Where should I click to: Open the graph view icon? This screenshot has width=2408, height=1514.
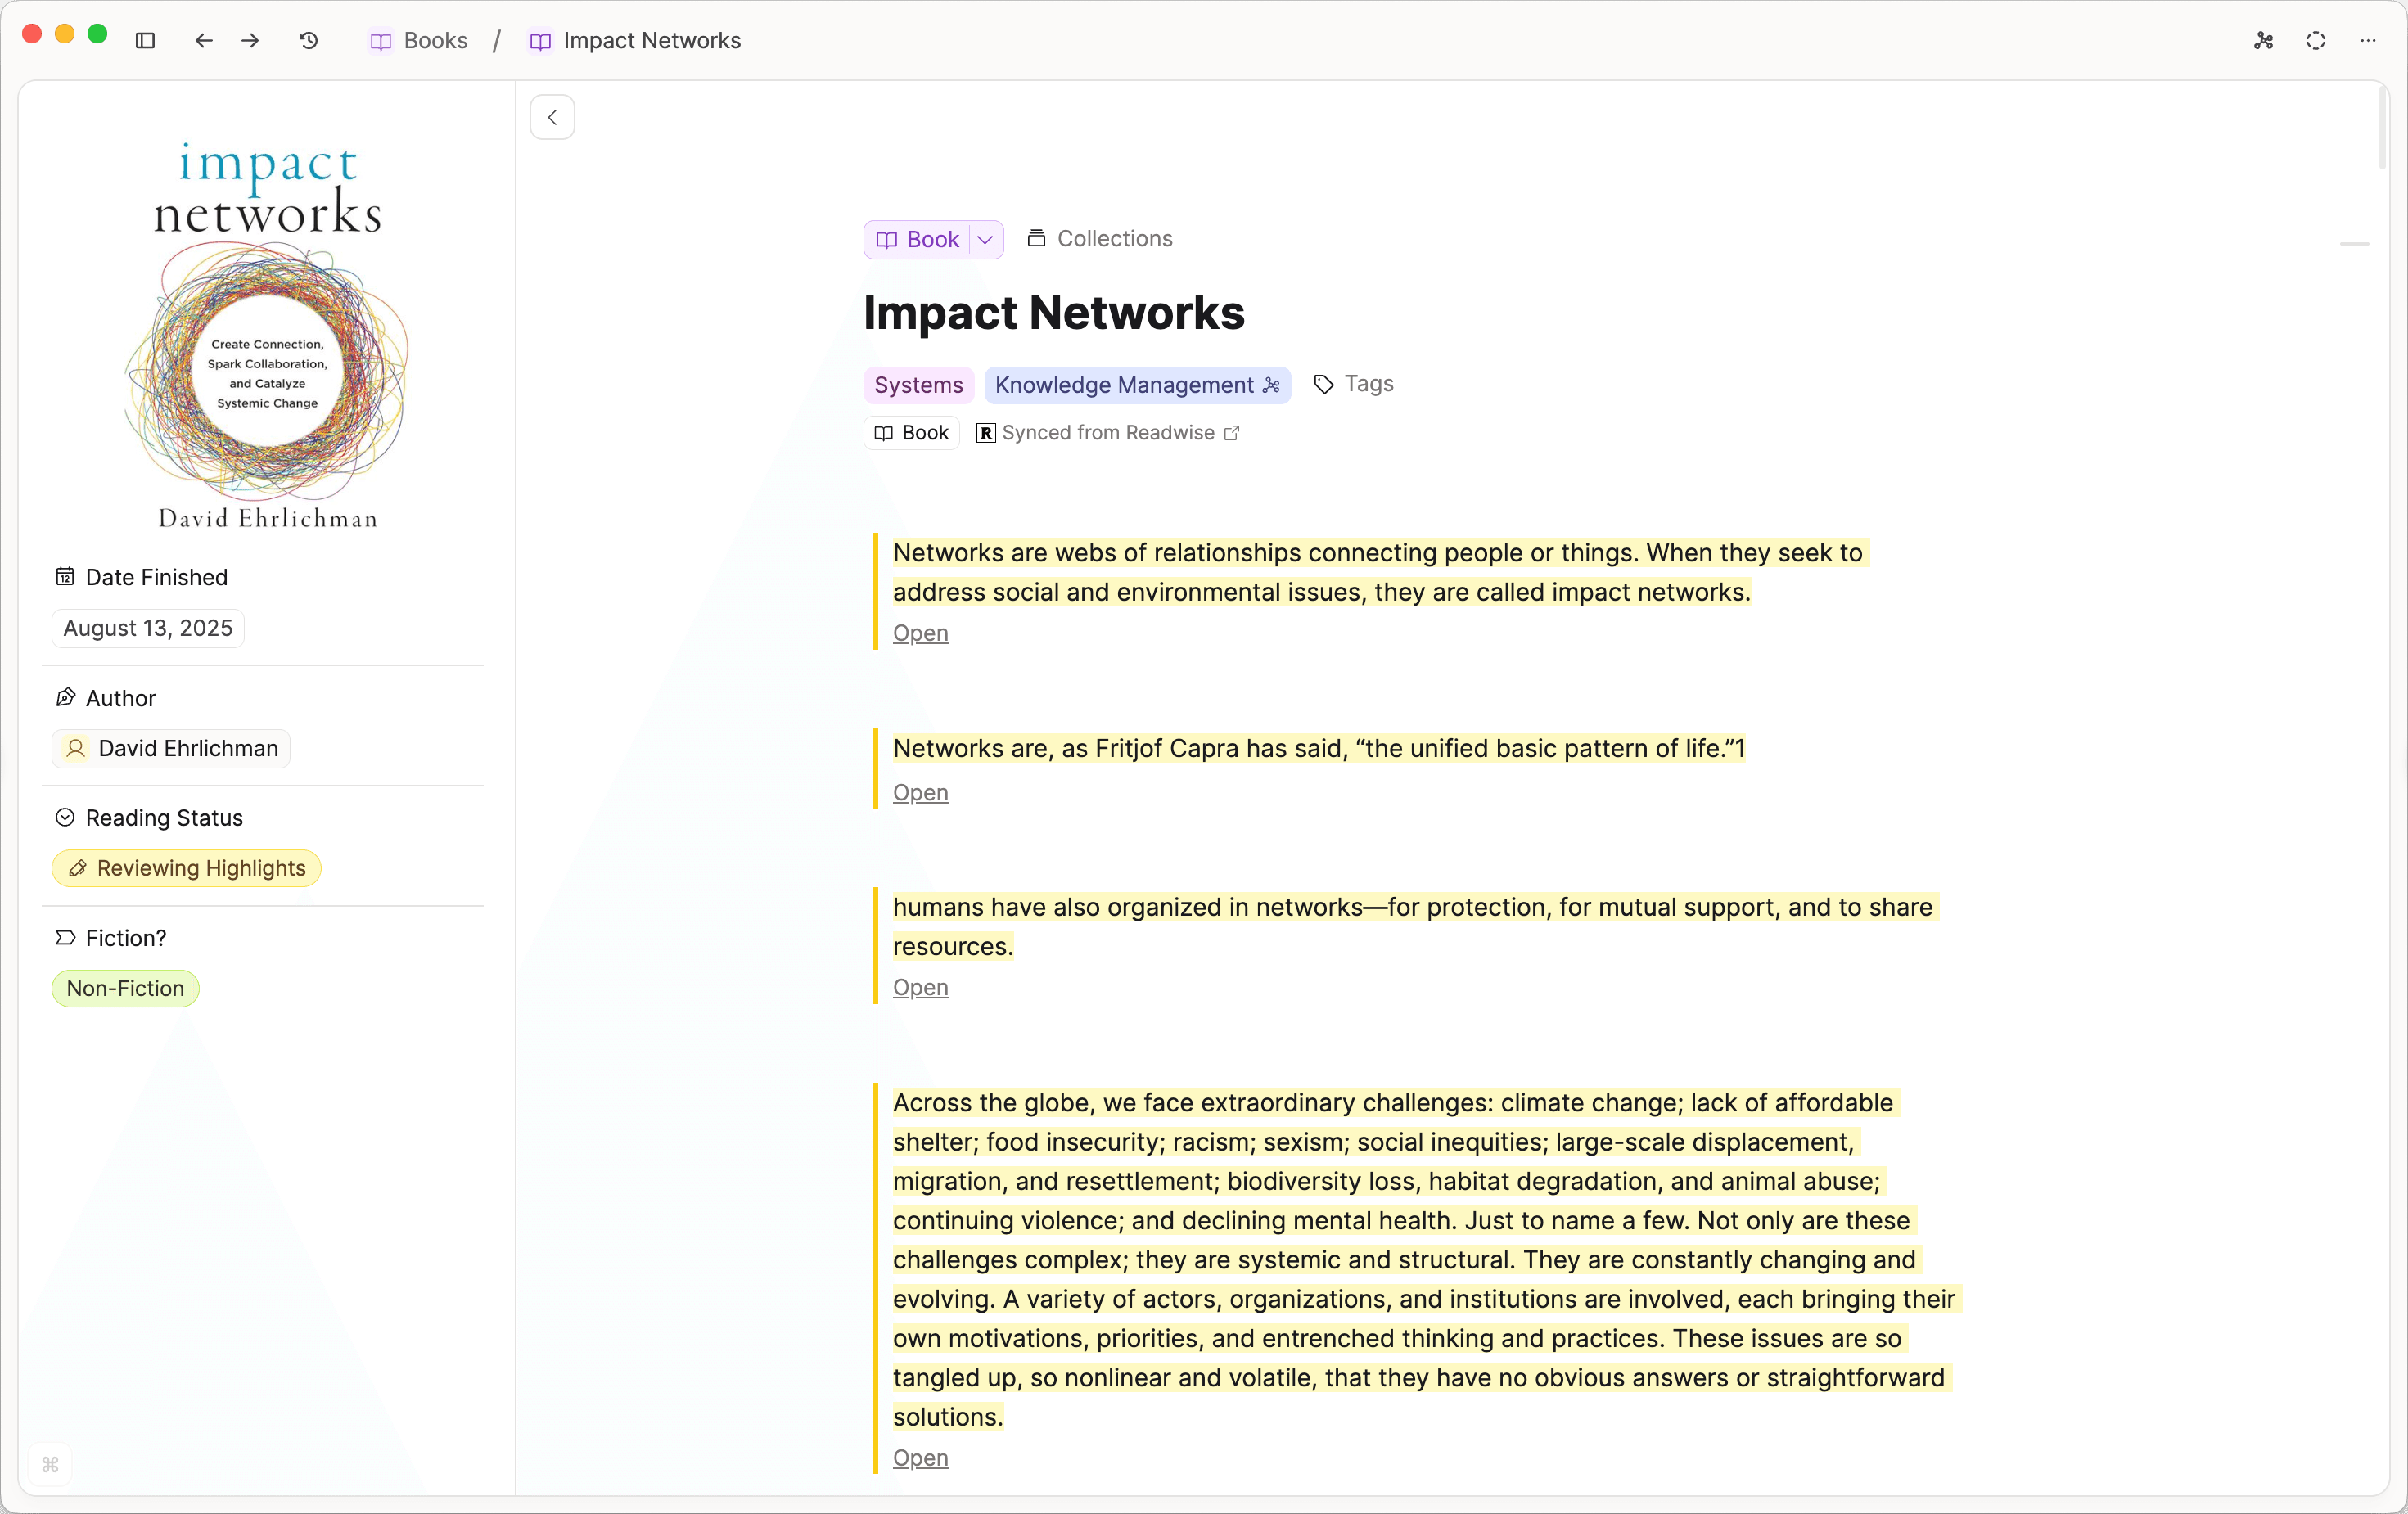2264,41
